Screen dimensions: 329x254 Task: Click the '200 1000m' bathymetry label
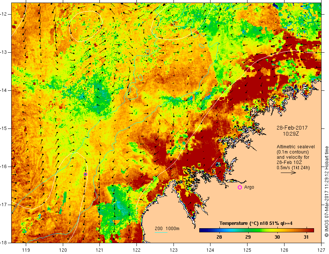pos(167,229)
